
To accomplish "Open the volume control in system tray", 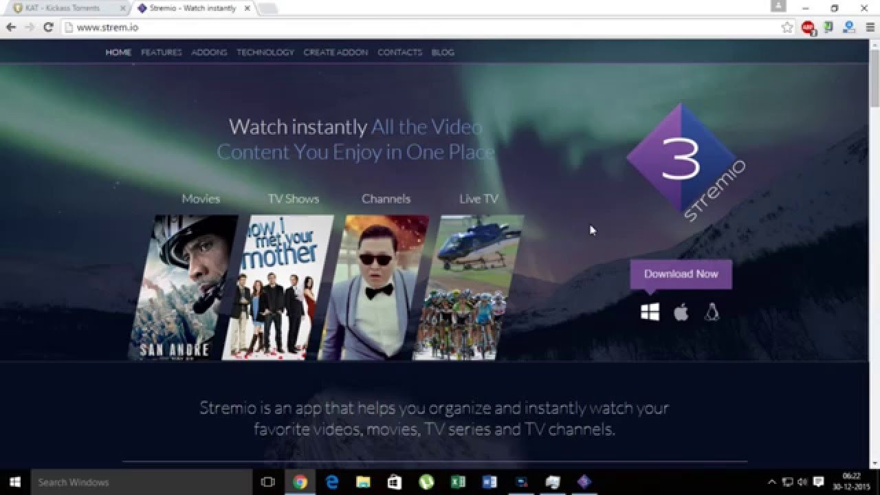I will (802, 482).
